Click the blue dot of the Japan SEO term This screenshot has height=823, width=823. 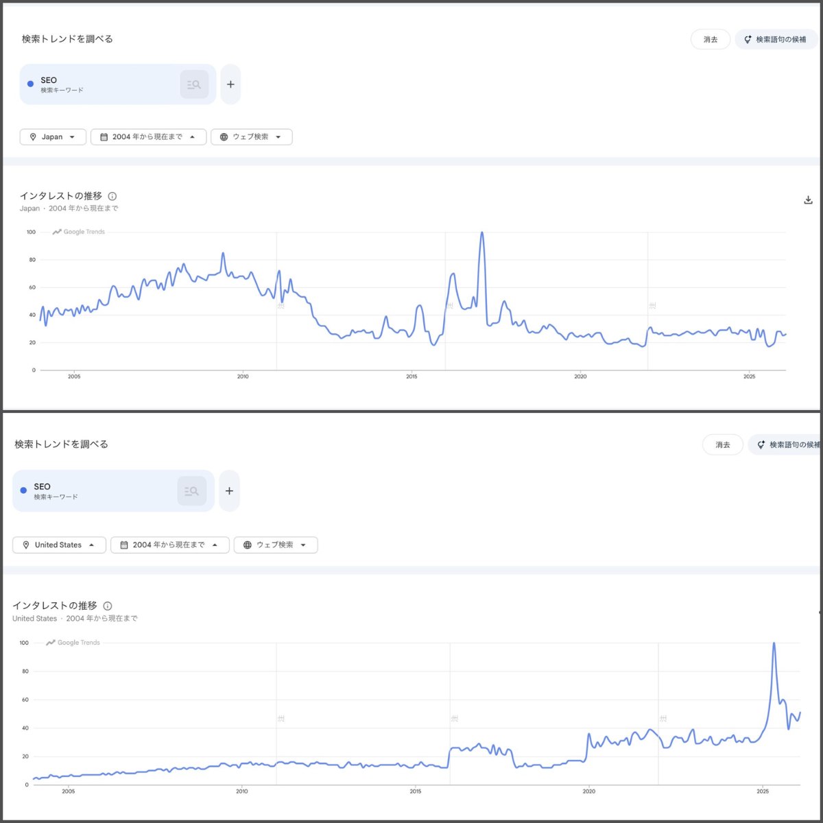click(x=30, y=84)
